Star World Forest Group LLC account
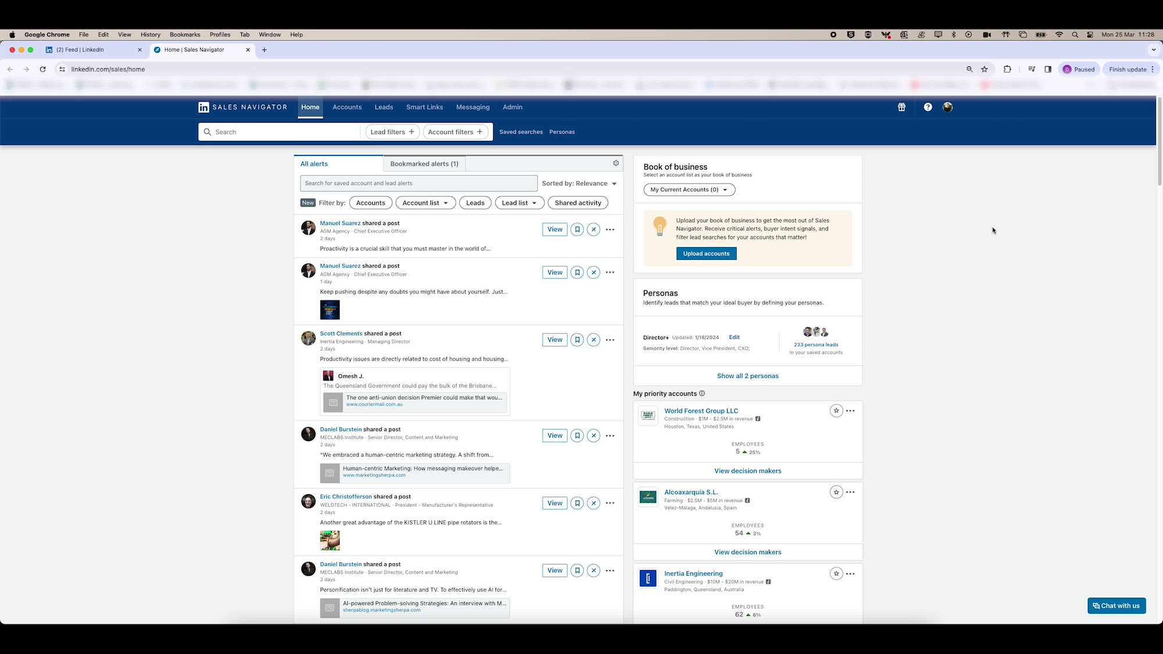 pos(836,411)
